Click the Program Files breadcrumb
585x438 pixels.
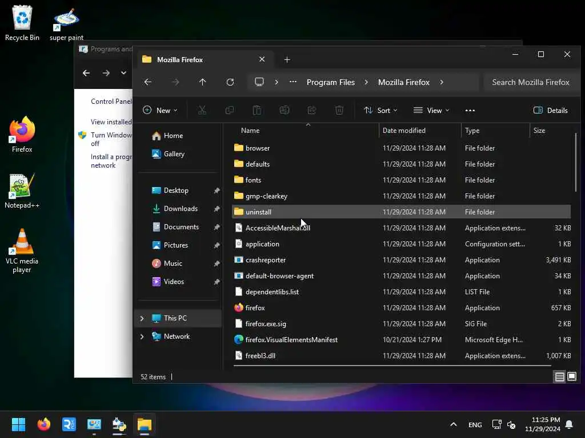tap(331, 82)
